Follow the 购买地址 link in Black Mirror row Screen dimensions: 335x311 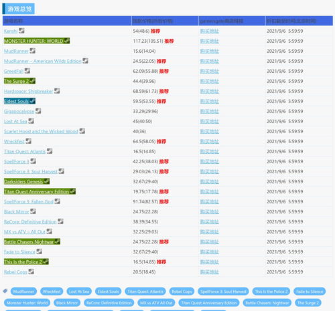click(210, 211)
